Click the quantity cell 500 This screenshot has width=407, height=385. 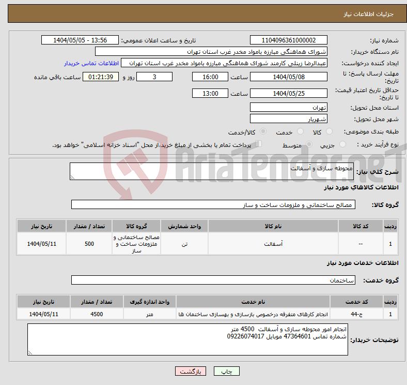click(89, 244)
